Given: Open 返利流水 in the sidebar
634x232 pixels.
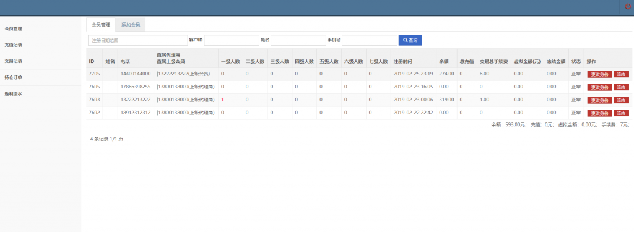Looking at the screenshot, I should click(x=40, y=93).
